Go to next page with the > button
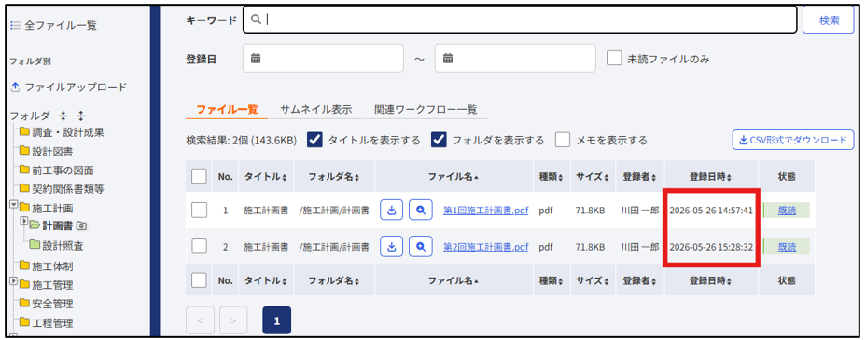Image resolution: width=866 pixels, height=340 pixels. (233, 320)
